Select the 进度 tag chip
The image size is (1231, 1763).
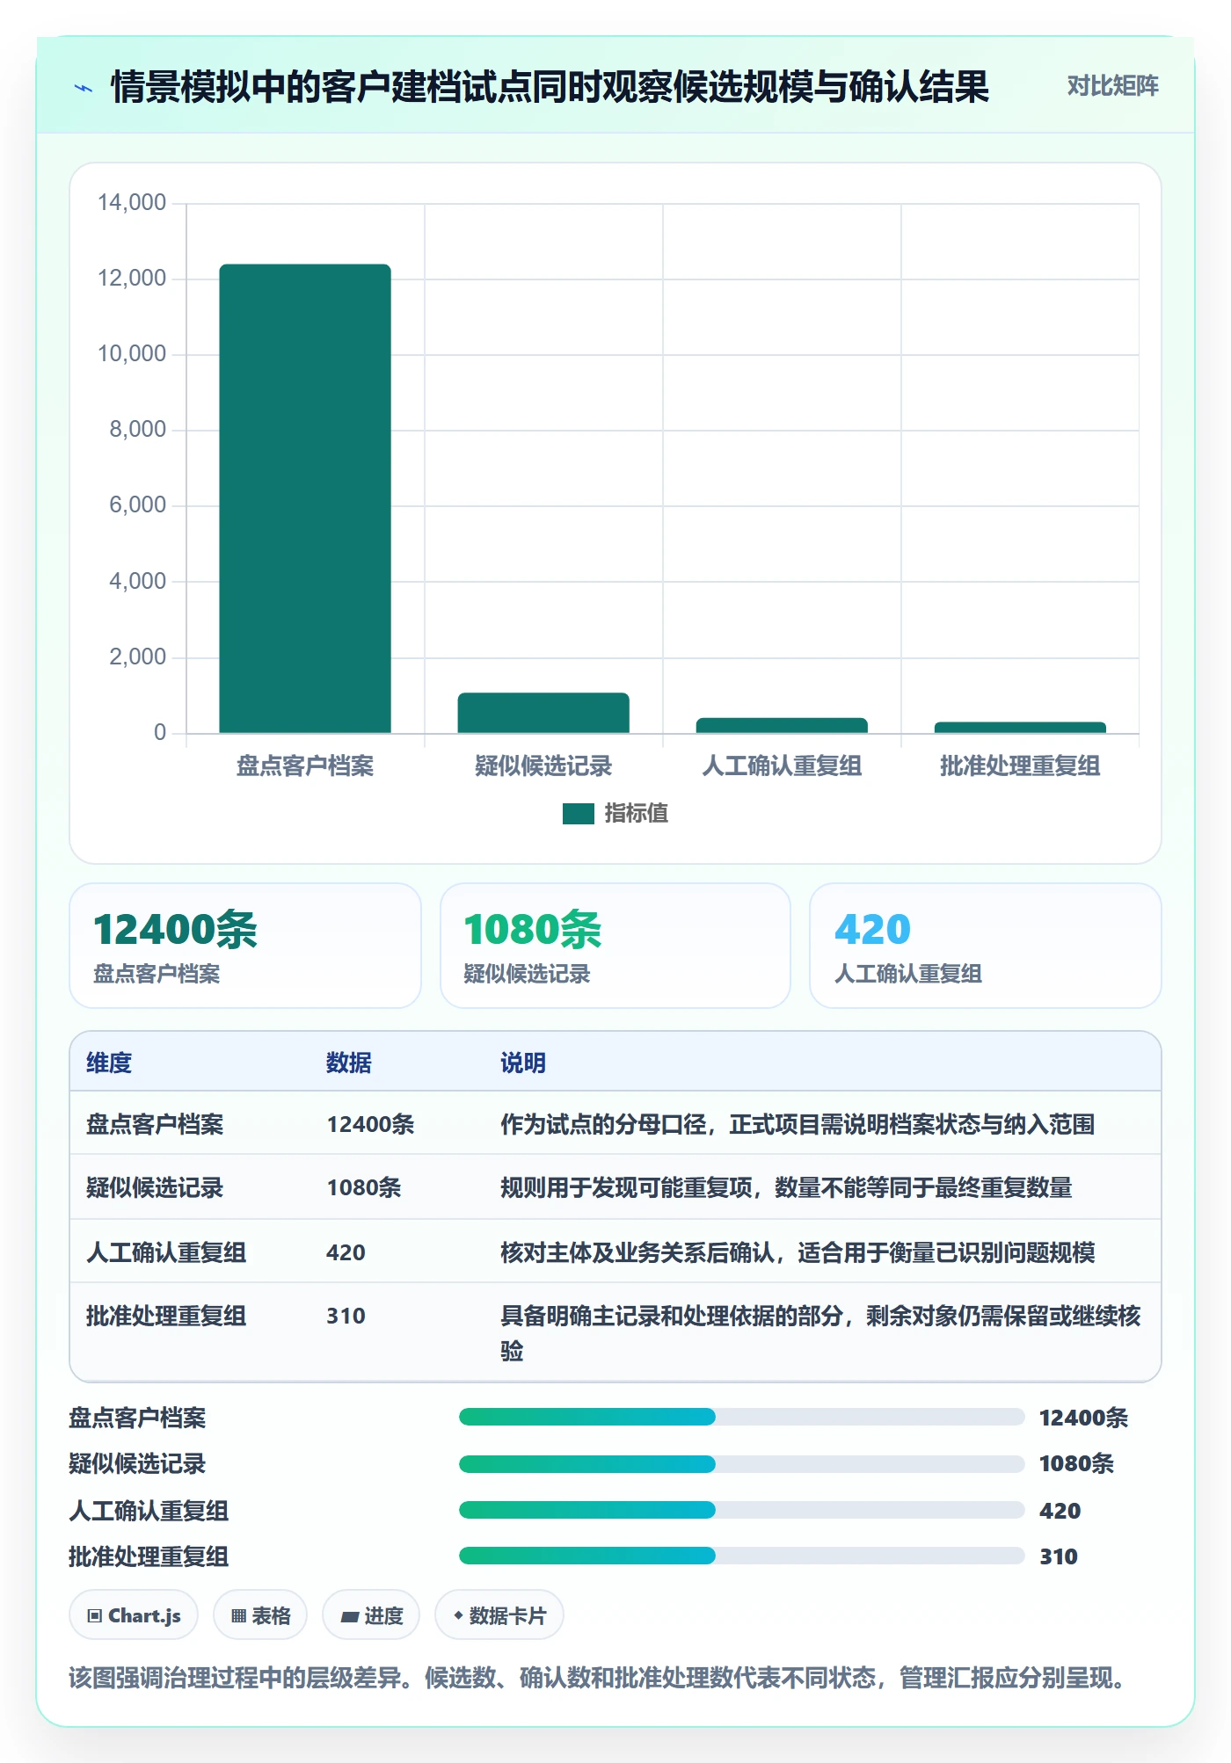pos(371,1615)
